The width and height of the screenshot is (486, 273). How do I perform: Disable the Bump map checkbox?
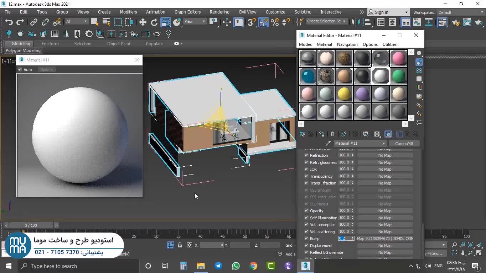306,239
